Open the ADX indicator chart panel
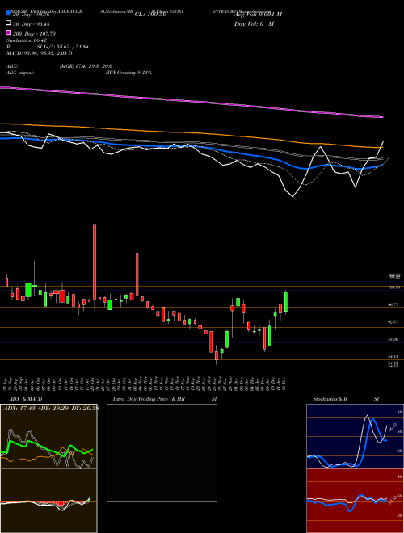 pyautogui.click(x=48, y=436)
